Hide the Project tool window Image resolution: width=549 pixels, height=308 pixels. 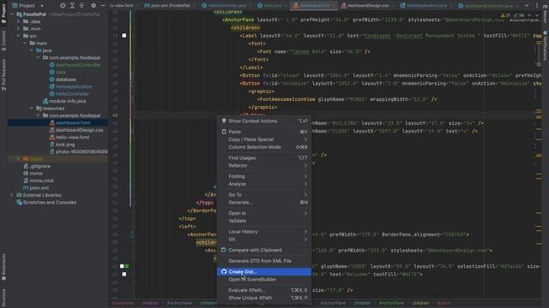pos(103,6)
